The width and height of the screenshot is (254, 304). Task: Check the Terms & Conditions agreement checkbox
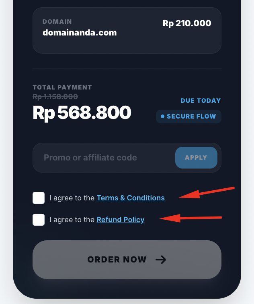pyautogui.click(x=39, y=198)
